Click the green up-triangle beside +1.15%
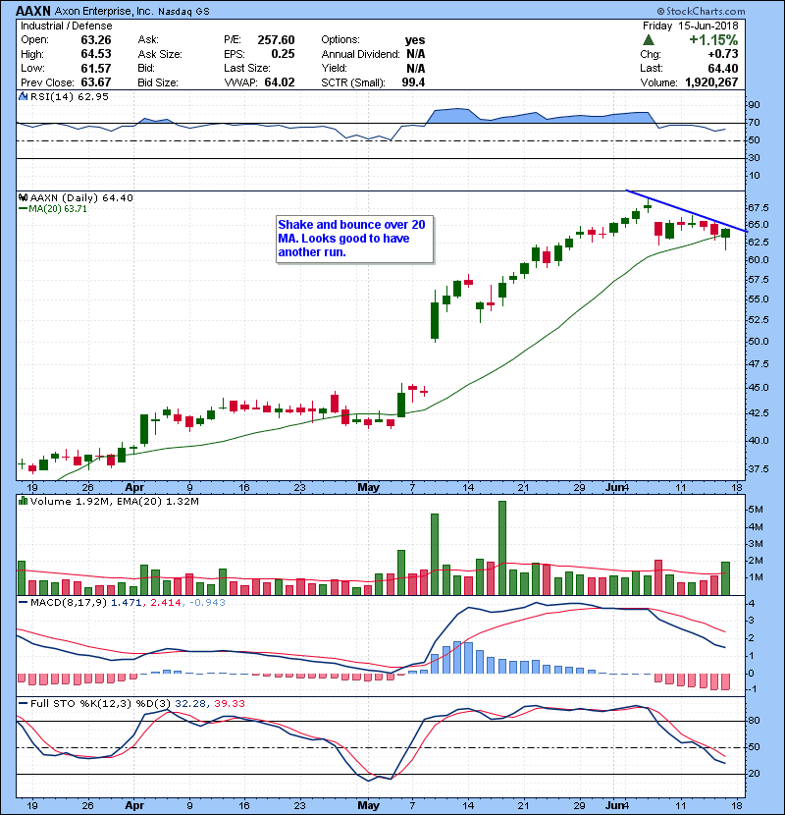The width and height of the screenshot is (785, 815). click(x=648, y=40)
